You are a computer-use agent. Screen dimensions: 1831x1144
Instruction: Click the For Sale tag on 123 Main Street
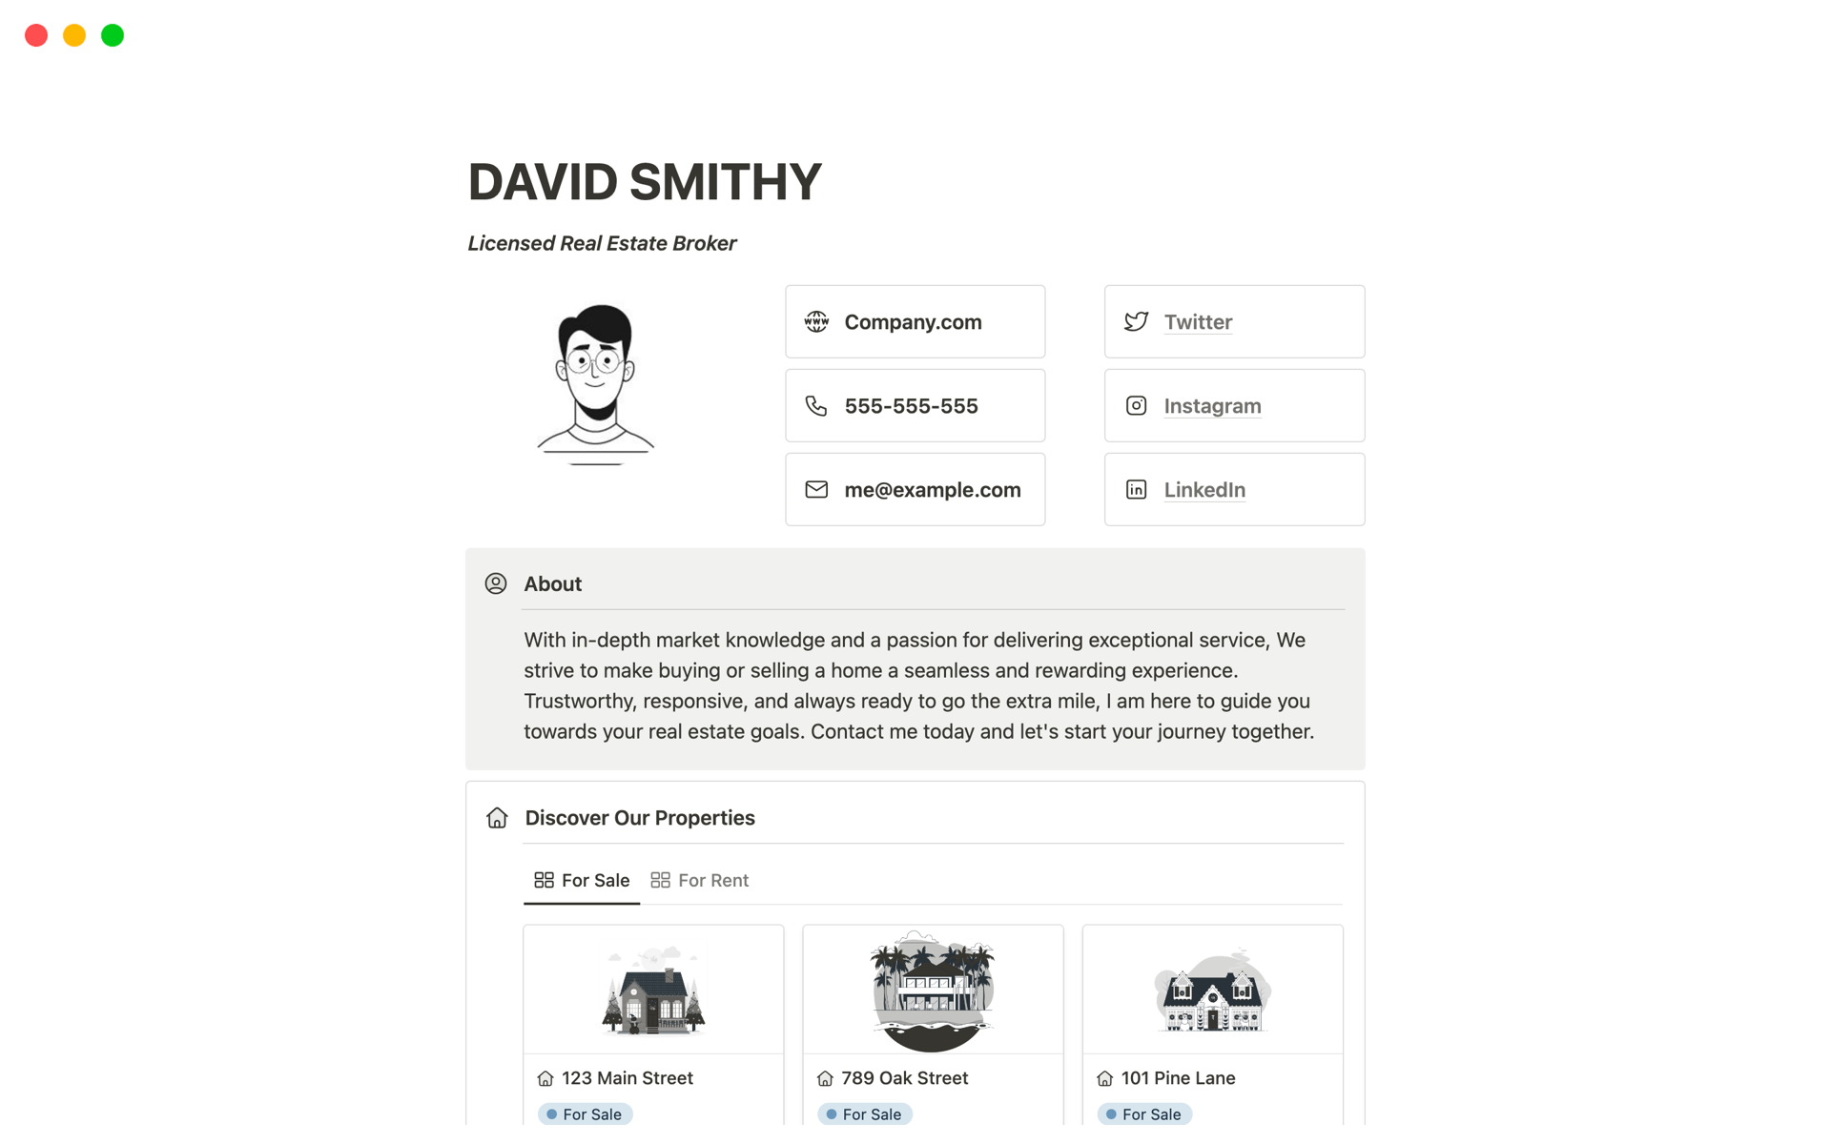tap(585, 1114)
